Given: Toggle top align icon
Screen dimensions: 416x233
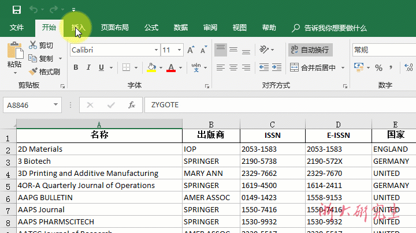Looking at the screenshot, I should [x=221, y=50].
